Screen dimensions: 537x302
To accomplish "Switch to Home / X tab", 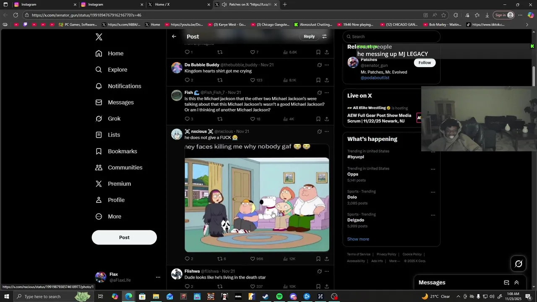I will (x=178, y=5).
